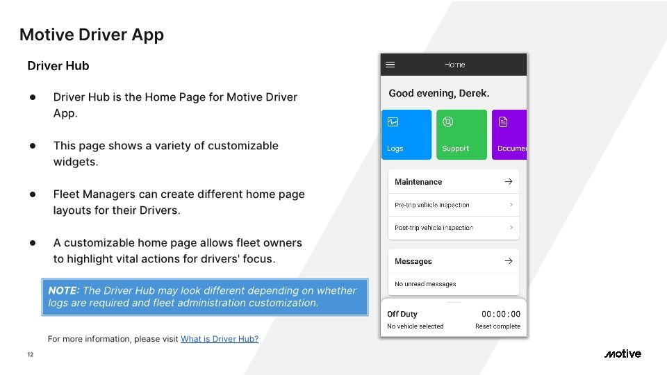Tap the Support lifebuoy icon

(447, 122)
